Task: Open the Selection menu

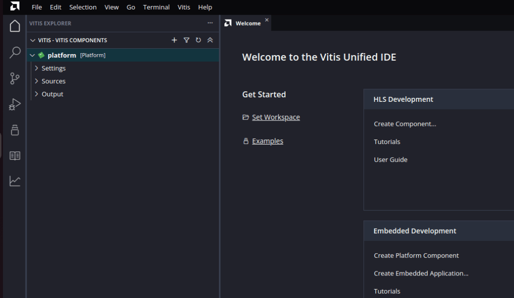Action: click(83, 7)
